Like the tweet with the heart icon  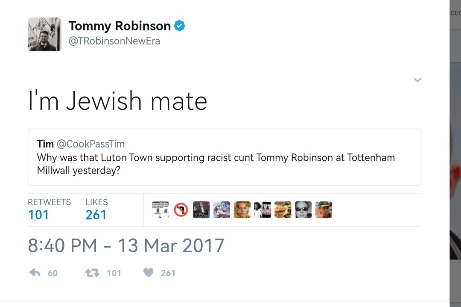click(148, 272)
